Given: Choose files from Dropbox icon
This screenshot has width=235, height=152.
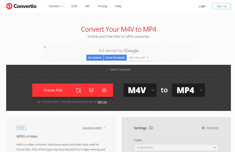Looking at the screenshot, I should click(91, 90).
